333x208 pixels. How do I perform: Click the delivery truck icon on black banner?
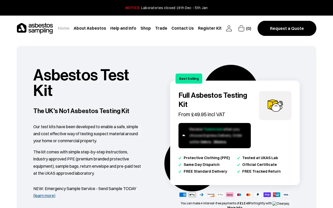pos(184,135)
